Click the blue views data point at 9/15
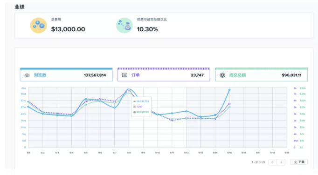 pyautogui.click(x=229, y=90)
